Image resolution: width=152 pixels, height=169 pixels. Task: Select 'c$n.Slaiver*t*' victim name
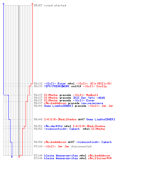click(x=100, y=158)
